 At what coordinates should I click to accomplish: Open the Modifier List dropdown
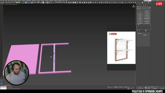(x=144, y=9)
